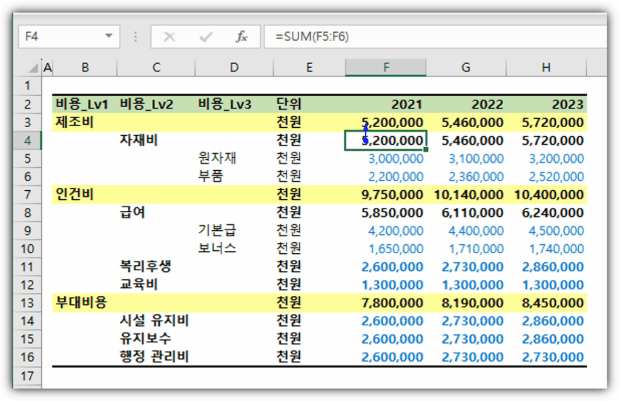Viewport: 620px width, 401px height.
Task: Open the Name Box dropdown arrow
Action: (x=108, y=36)
